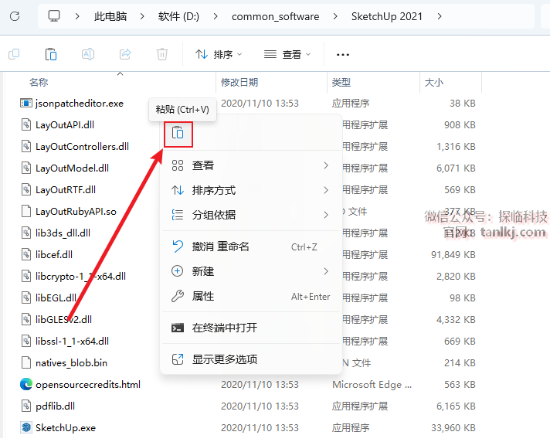Screen dimensions: 550x442
Task: Select file libGLESv2.dll
Action: (x=63, y=320)
